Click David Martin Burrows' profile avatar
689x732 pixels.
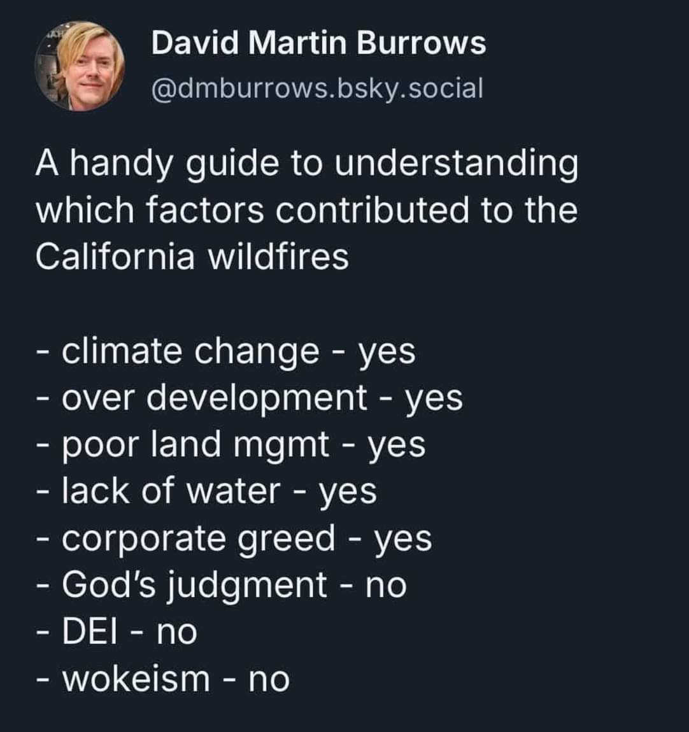point(80,66)
